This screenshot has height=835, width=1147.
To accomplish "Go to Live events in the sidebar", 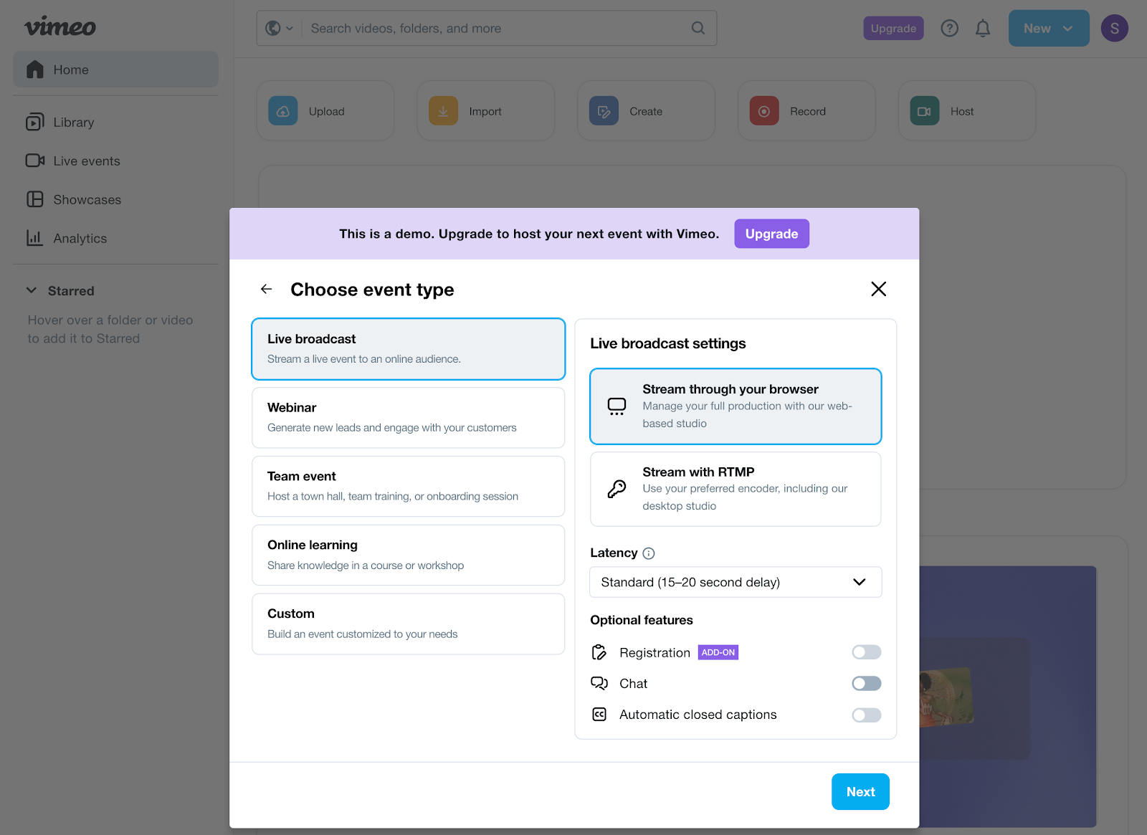I will point(87,161).
